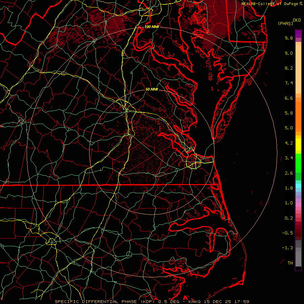Pick the orange band of the color bar
304x304 pixels.
pos(298,116)
